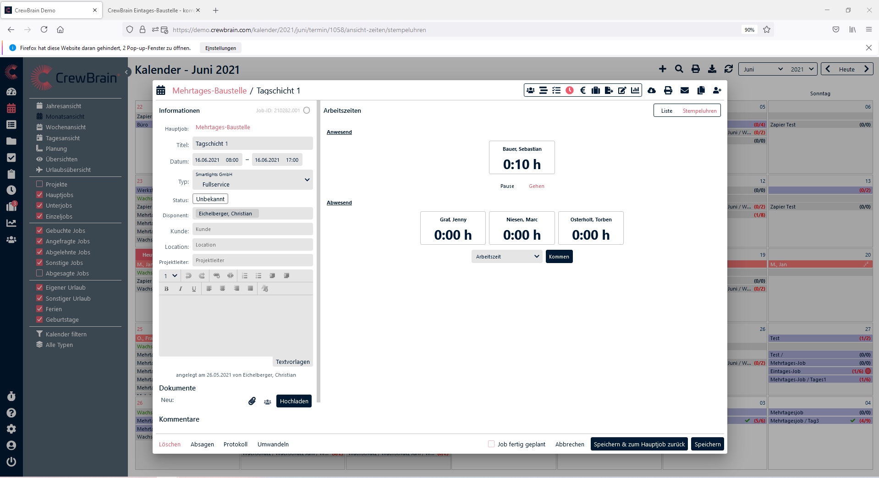
Task: Click the add person icon in job header
Action: [717, 90]
